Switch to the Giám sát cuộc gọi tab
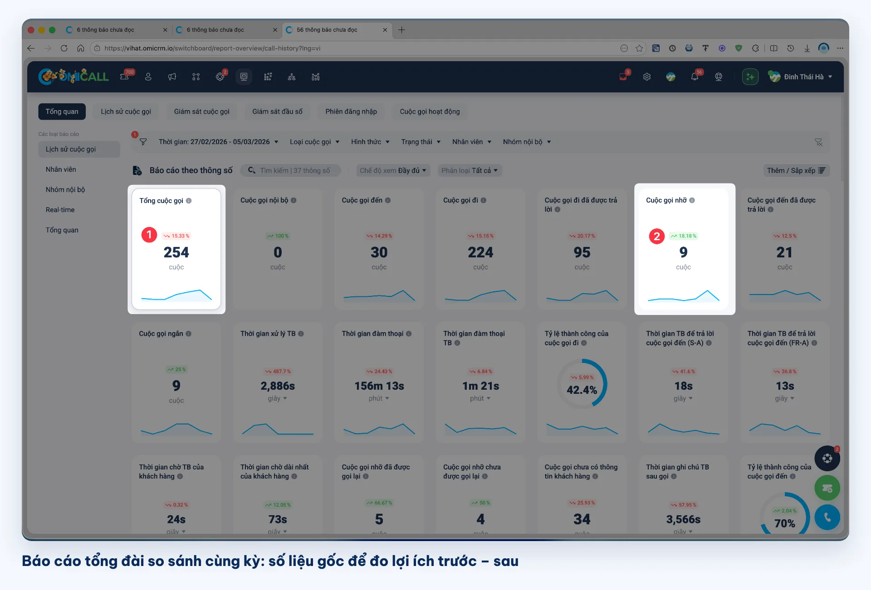This screenshot has height=590, width=871. 201,111
